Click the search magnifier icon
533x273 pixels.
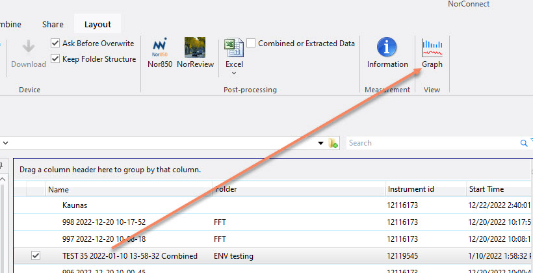[524, 143]
